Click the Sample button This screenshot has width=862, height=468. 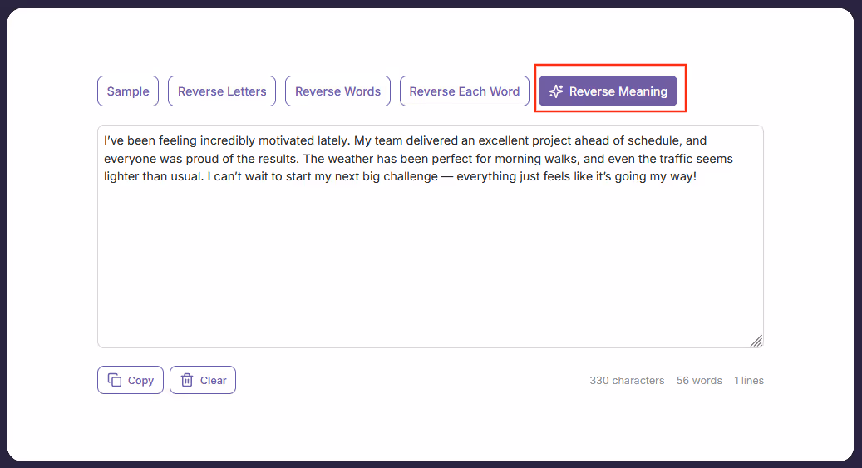(128, 91)
